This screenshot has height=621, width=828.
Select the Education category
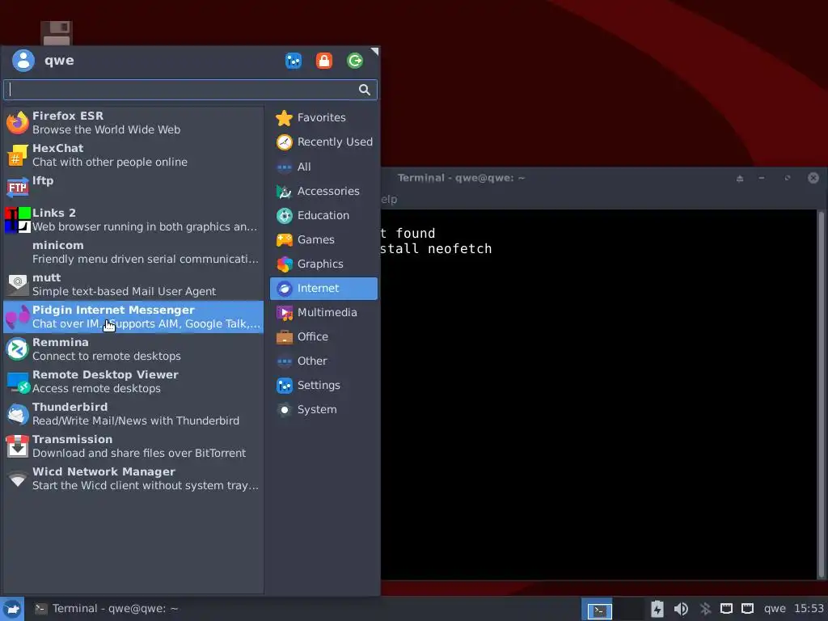pyautogui.click(x=323, y=215)
